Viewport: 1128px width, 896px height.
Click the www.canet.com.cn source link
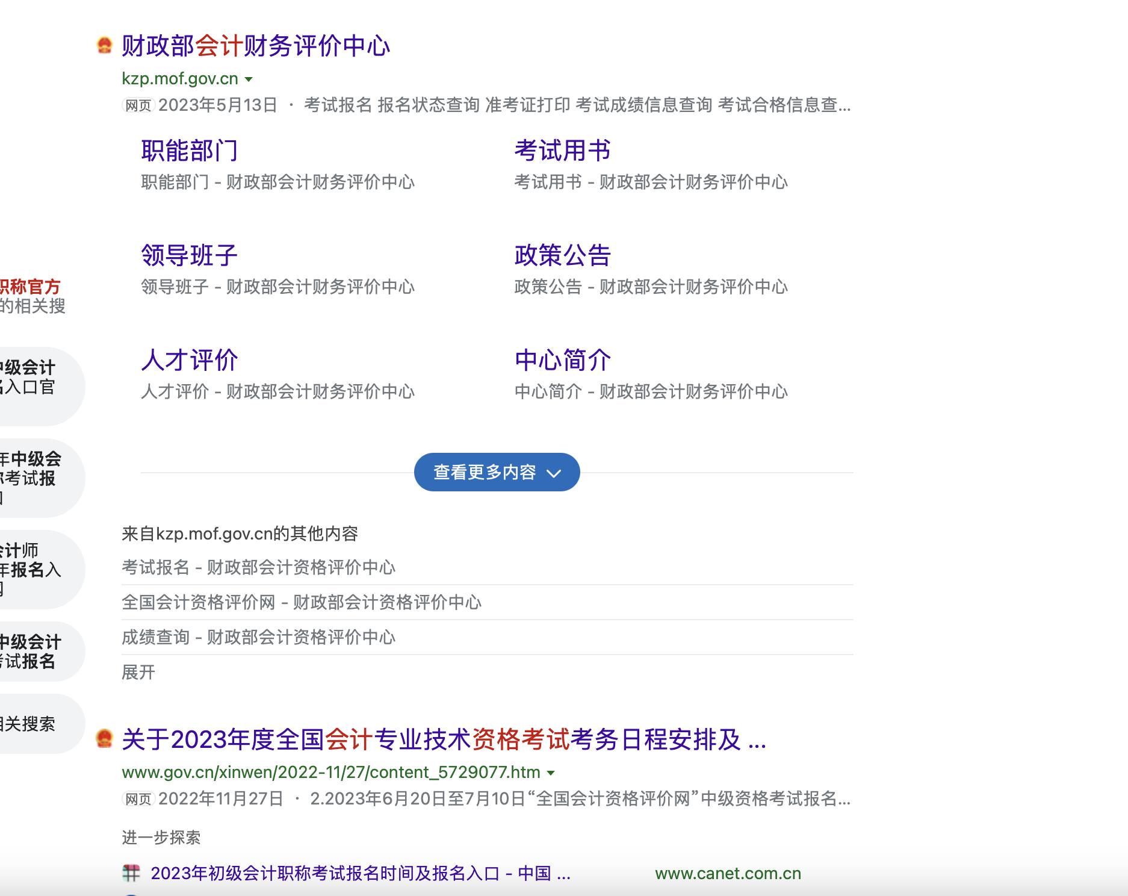728,874
